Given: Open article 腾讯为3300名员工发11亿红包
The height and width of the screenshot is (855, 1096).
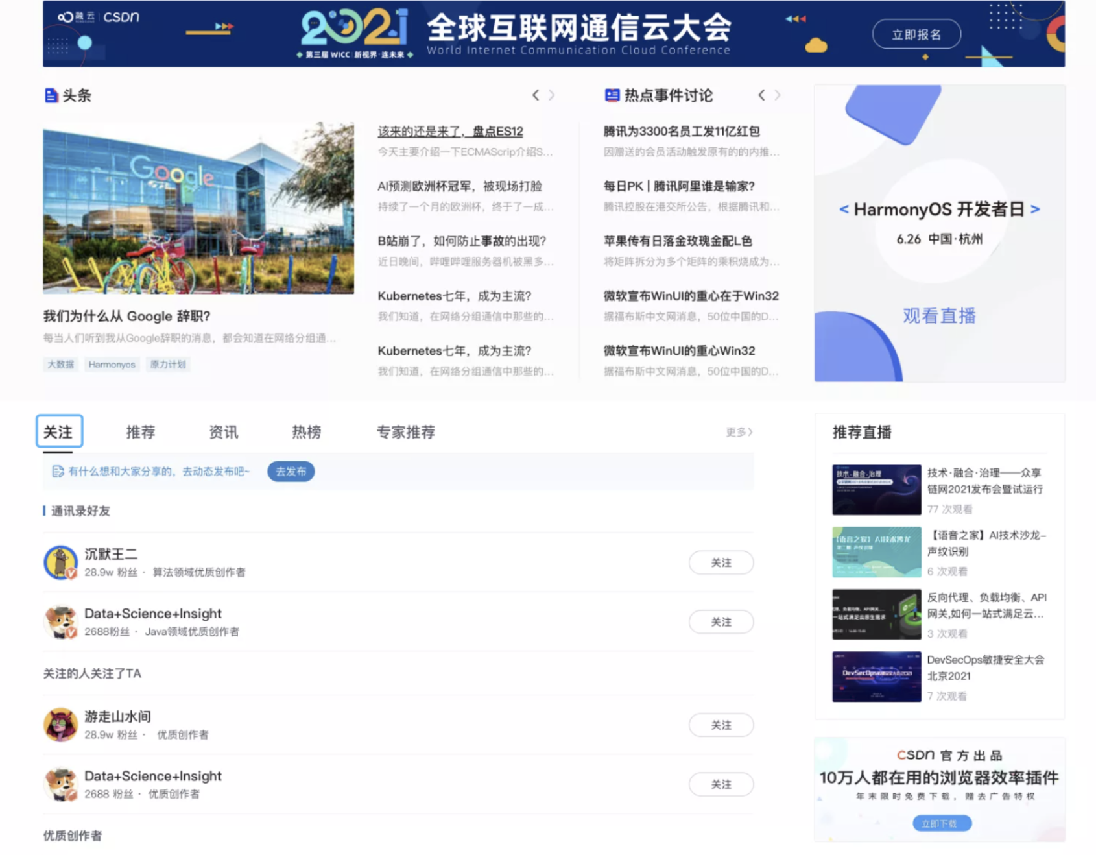Looking at the screenshot, I should (681, 132).
